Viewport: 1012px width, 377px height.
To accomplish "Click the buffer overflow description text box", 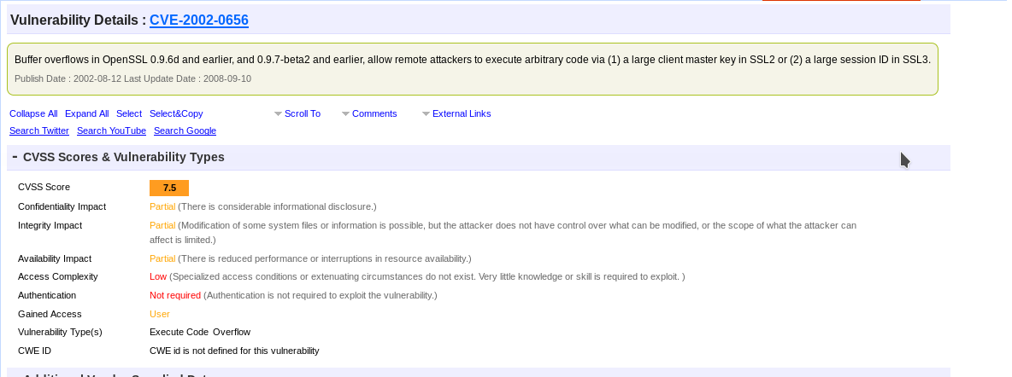I will pyautogui.click(x=473, y=69).
